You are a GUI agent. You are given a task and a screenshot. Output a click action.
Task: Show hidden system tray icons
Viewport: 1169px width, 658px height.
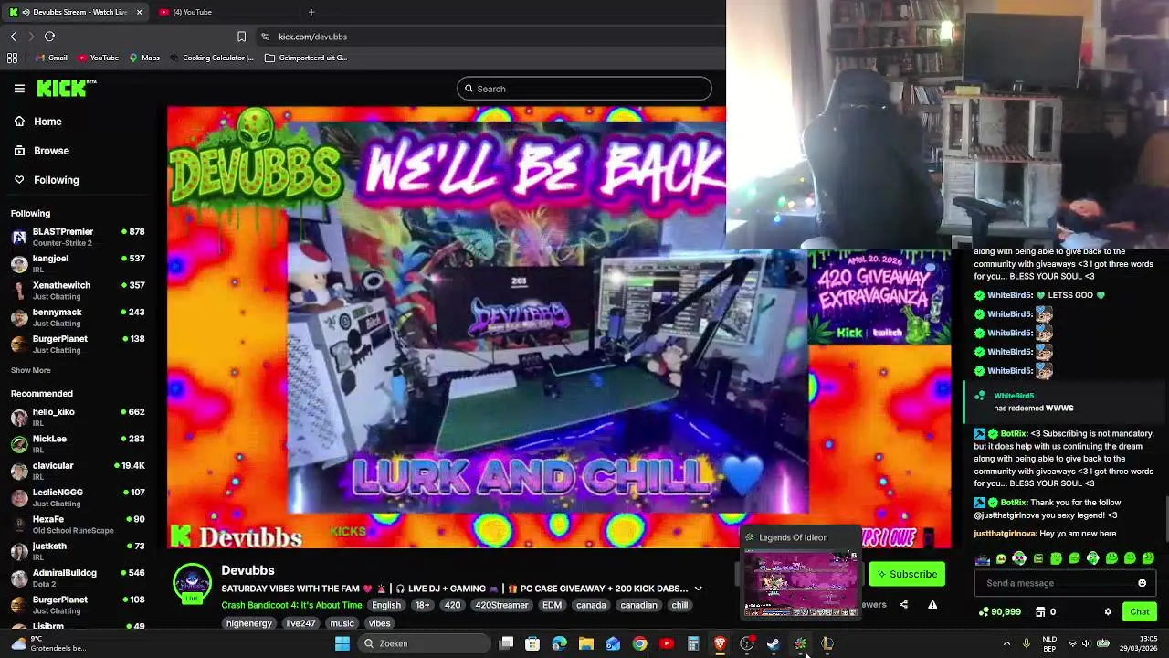coord(1006,643)
